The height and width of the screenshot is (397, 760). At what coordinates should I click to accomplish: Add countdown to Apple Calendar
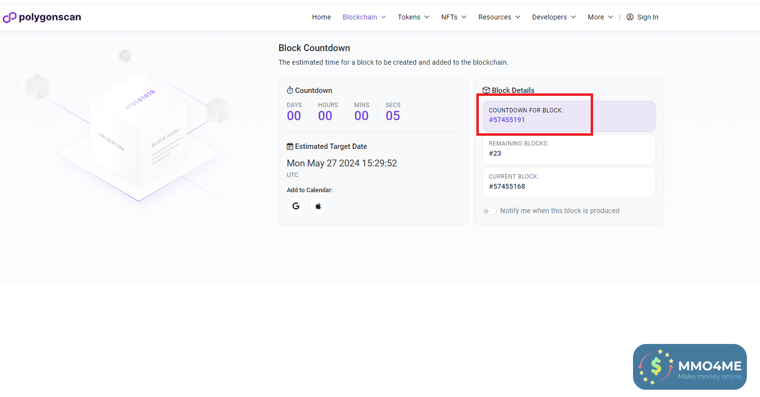pyautogui.click(x=318, y=206)
